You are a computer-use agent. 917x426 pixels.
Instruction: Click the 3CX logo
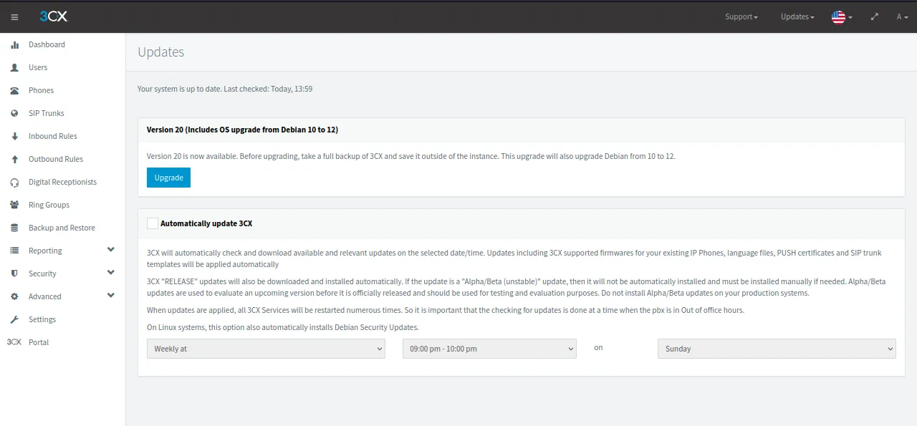point(54,16)
